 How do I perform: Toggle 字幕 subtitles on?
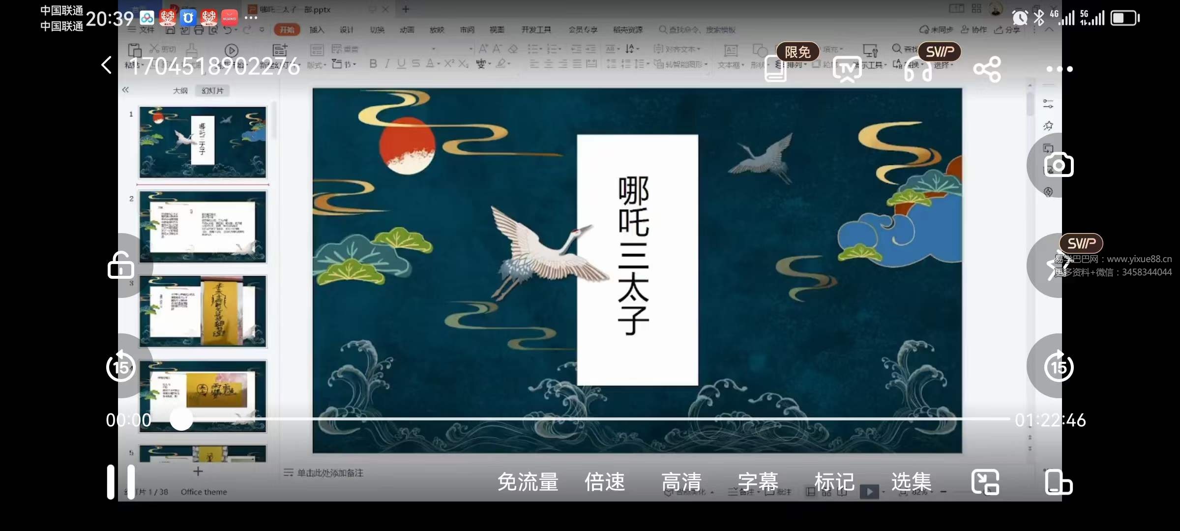pyautogui.click(x=757, y=482)
